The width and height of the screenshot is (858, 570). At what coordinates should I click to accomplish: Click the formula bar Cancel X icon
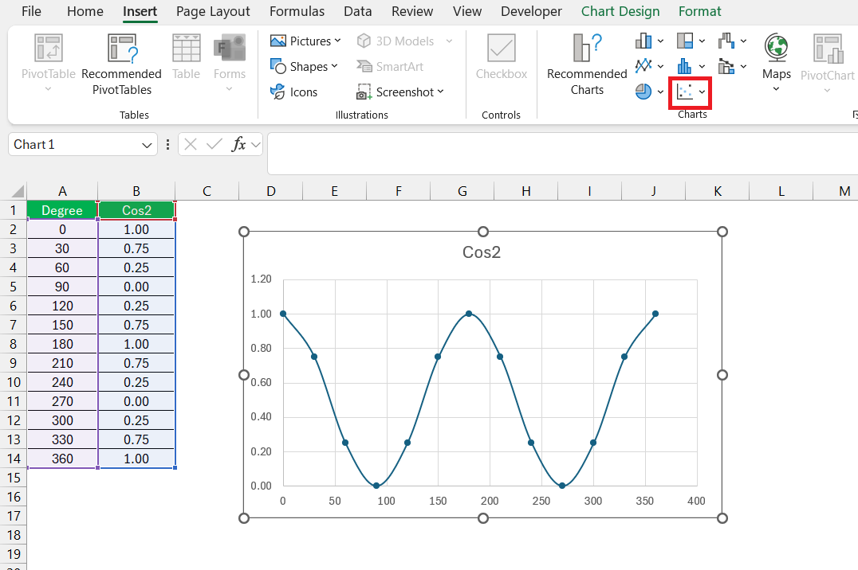tap(191, 144)
